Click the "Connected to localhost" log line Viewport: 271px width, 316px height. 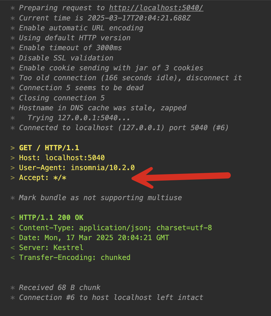coord(124,128)
